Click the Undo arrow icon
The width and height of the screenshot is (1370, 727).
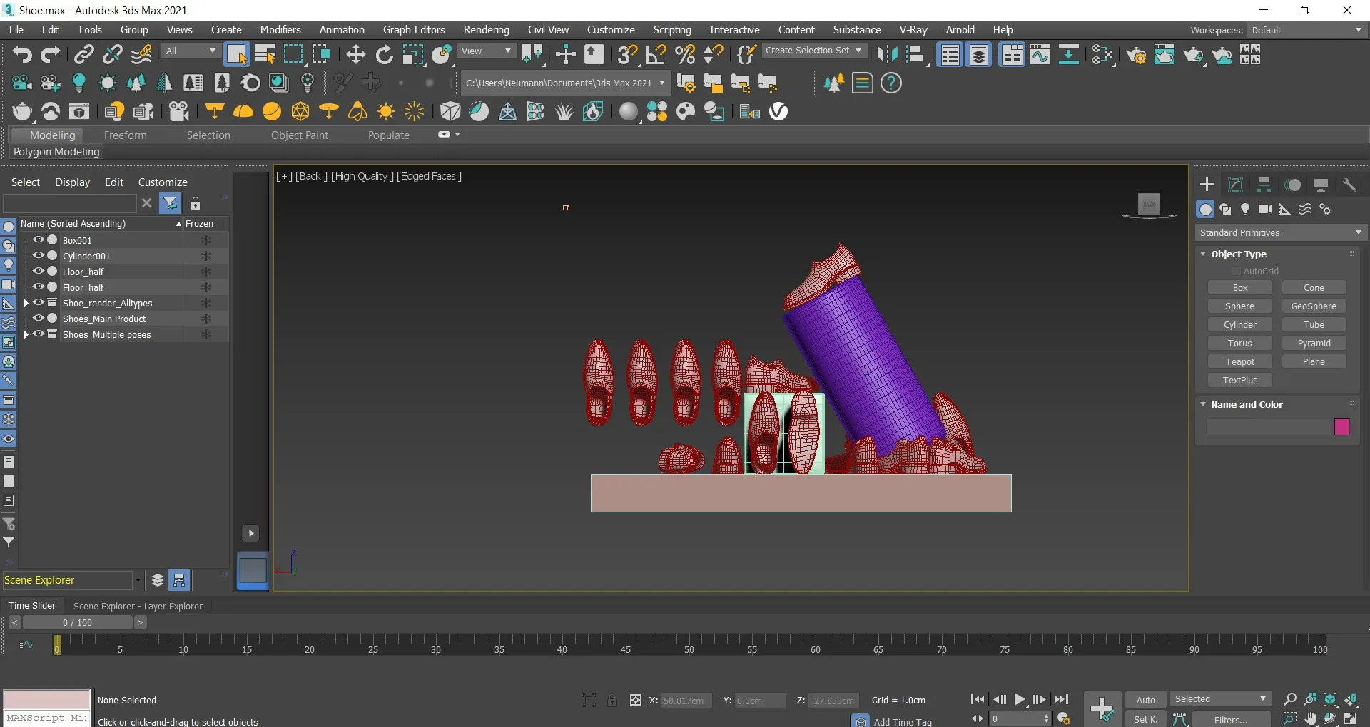tap(22, 54)
